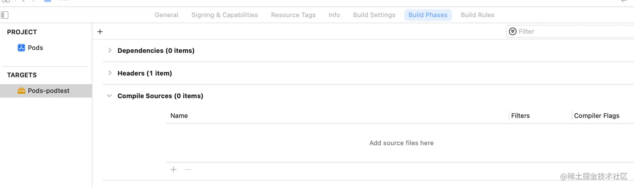Open the Info tab
634x187 pixels.
click(x=334, y=15)
